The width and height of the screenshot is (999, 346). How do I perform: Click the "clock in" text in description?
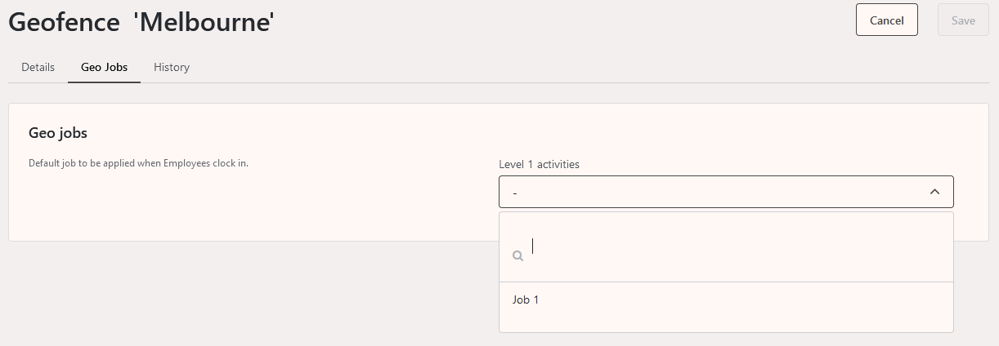tap(229, 163)
